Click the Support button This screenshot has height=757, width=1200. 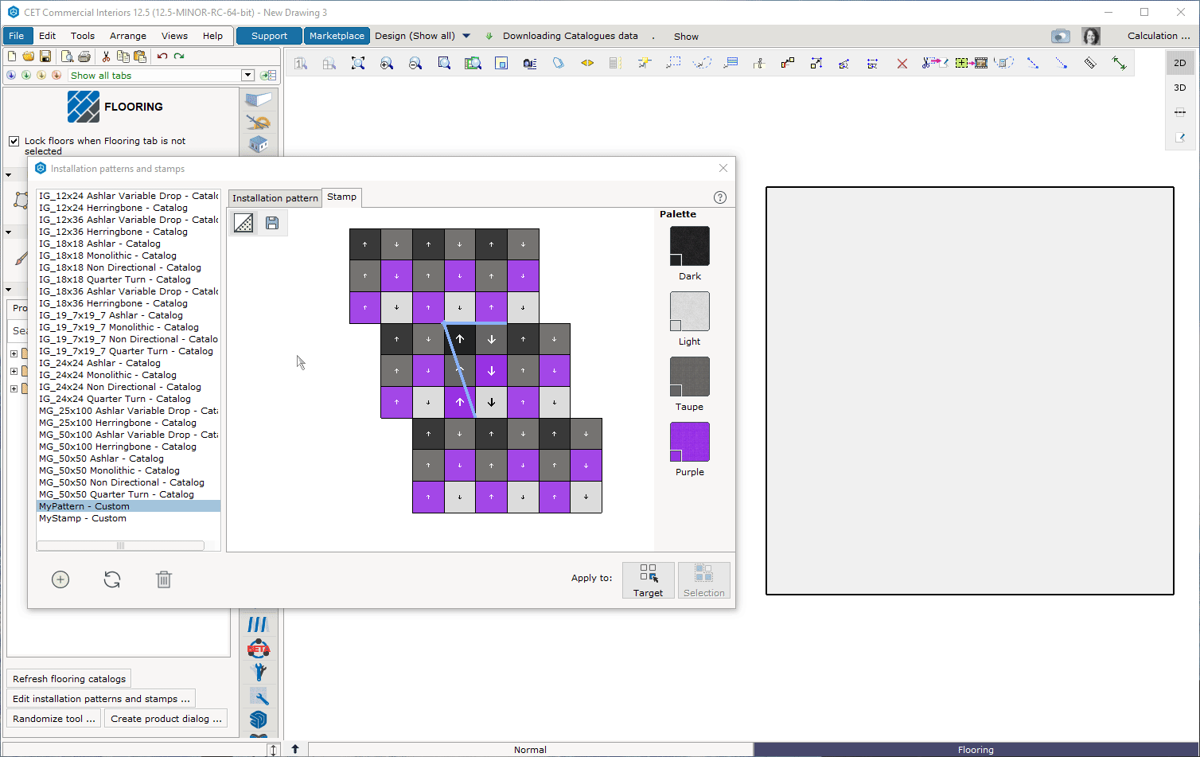click(x=269, y=36)
